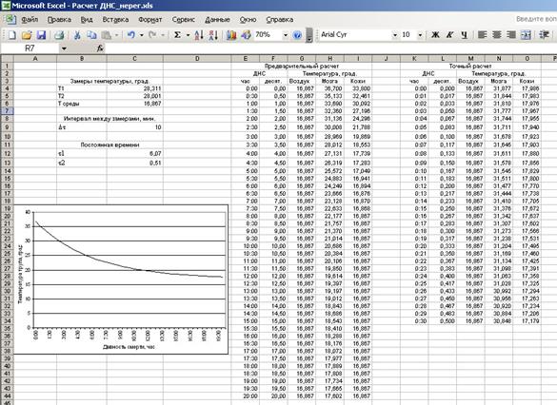Click the Undo arrow icon

click(x=131, y=35)
